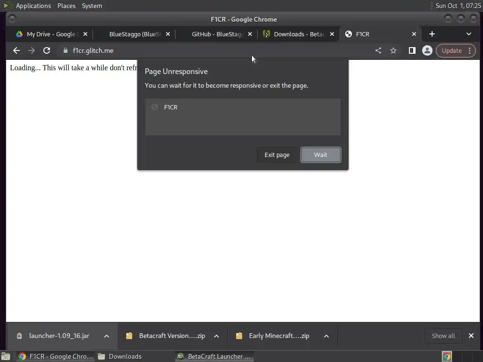
Task: Close the BlueStaggo tab
Action: [x=168, y=34]
